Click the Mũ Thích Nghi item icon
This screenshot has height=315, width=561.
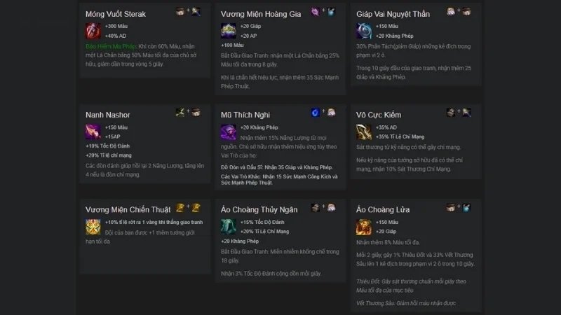[x=229, y=132]
